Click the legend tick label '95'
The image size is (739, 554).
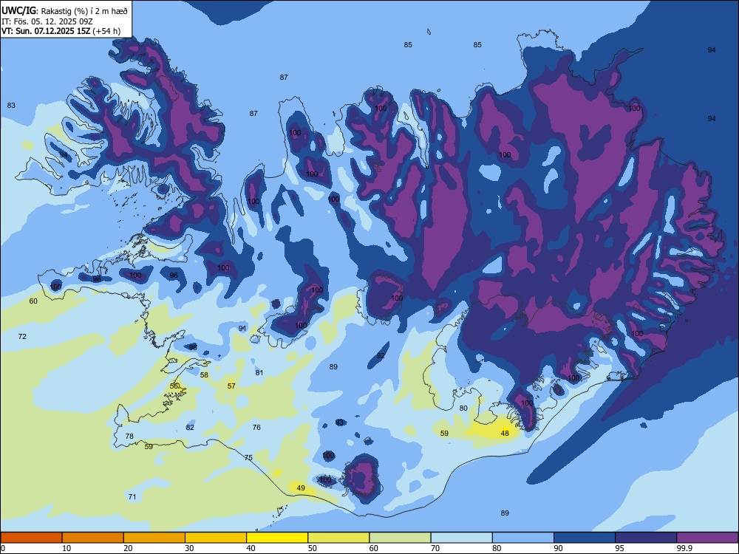[x=619, y=548]
